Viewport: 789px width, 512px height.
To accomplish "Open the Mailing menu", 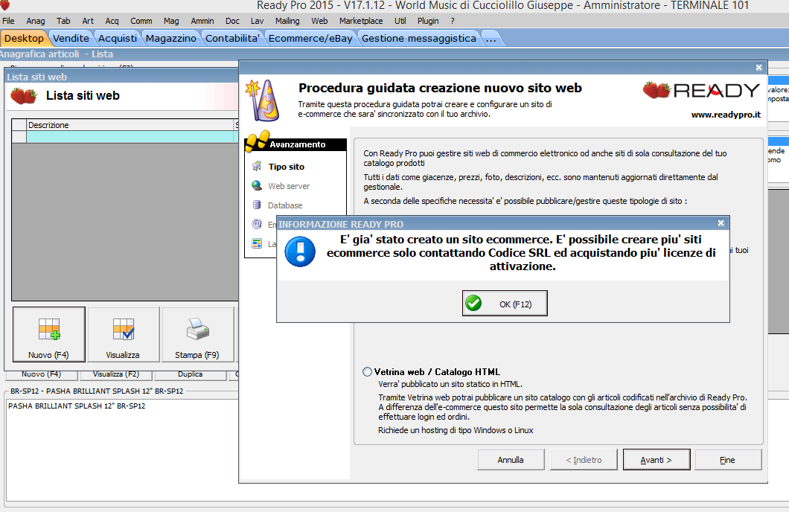I will 287,21.
